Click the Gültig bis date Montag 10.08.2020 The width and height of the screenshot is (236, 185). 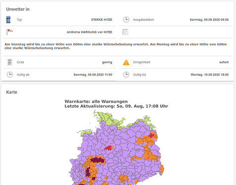coord(210,74)
